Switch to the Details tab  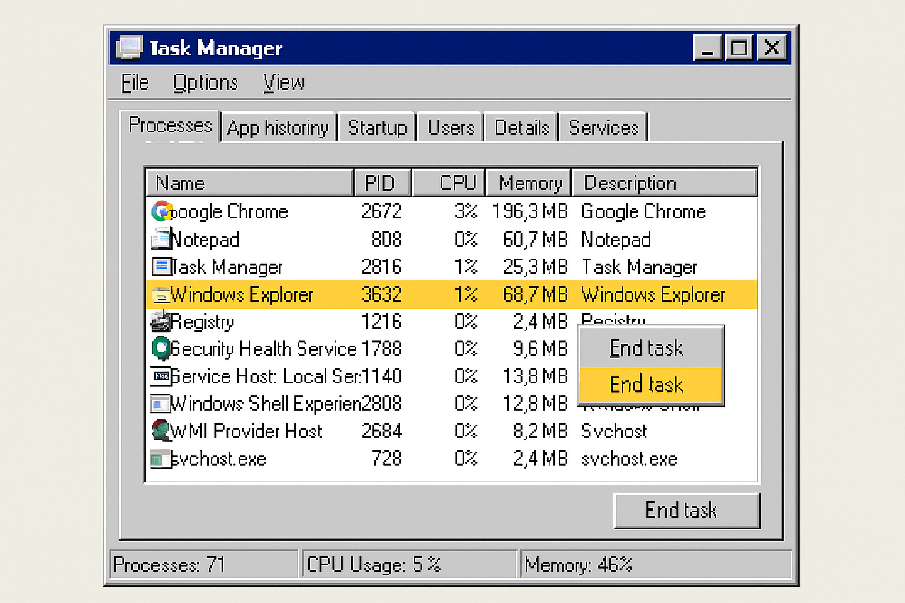pyautogui.click(x=521, y=127)
